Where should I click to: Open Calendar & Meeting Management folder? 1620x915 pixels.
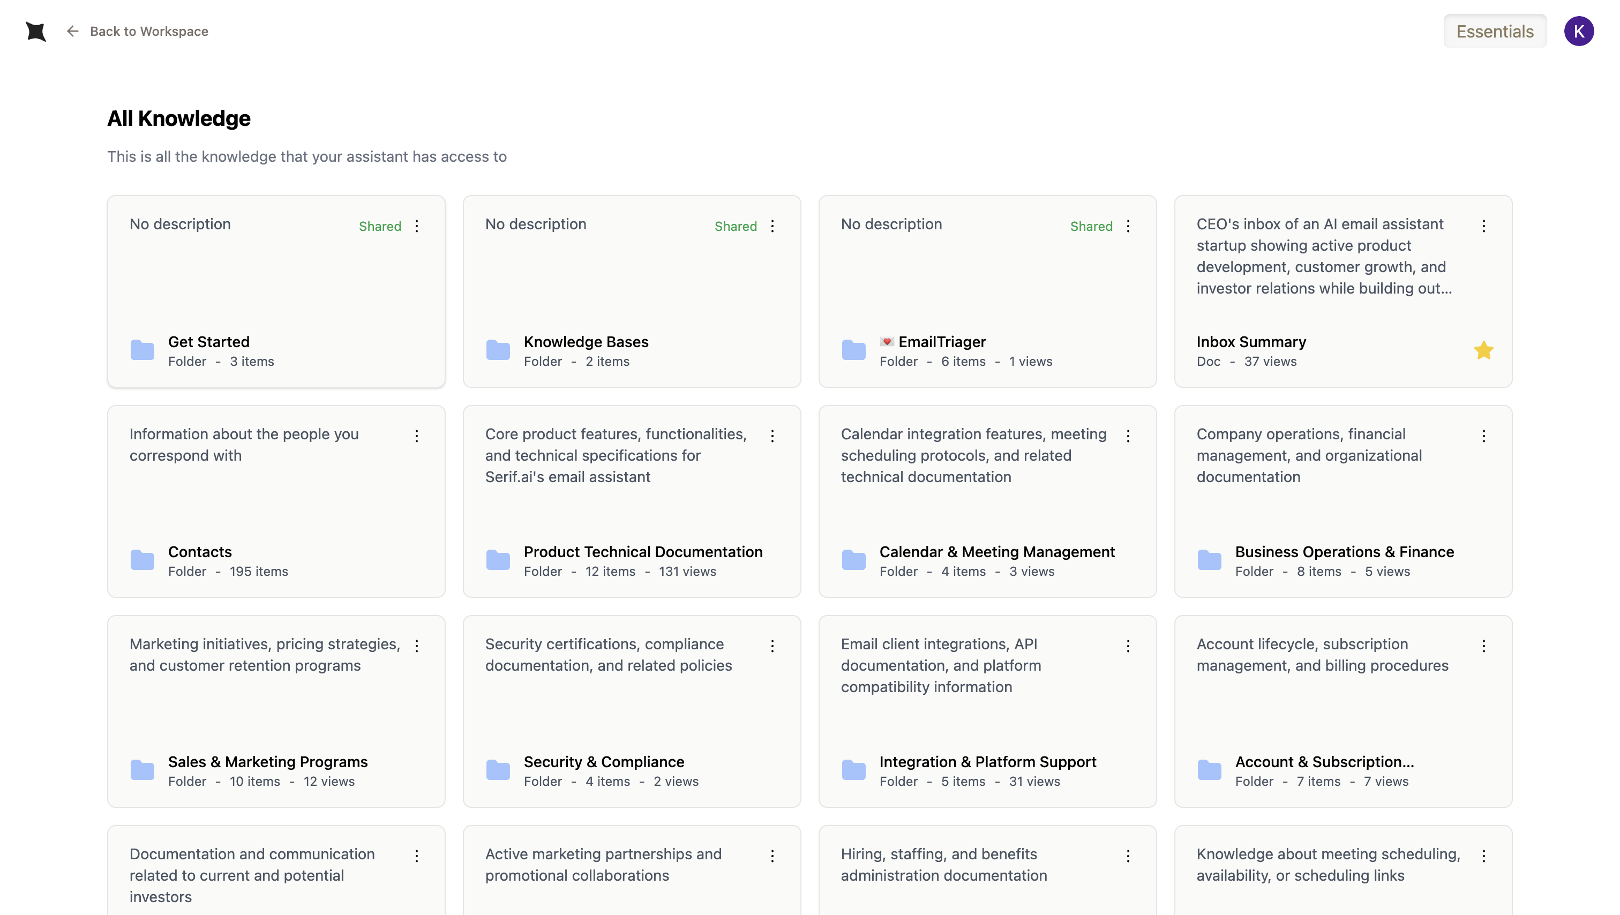click(x=997, y=552)
